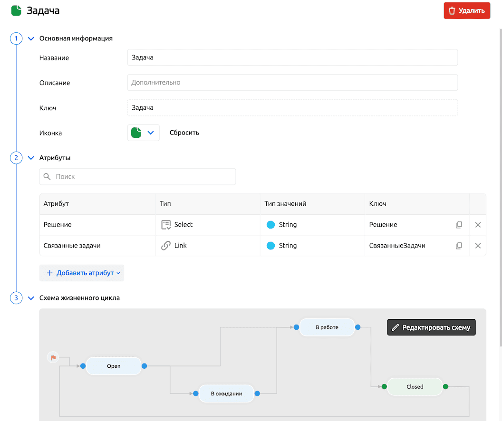Viewport: 502px width, 421px height.
Task: Select the В ожидании status node
Action: (x=226, y=393)
